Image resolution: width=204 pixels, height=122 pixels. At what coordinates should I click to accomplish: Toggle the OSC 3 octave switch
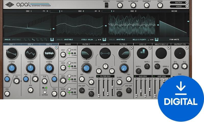click(45, 90)
